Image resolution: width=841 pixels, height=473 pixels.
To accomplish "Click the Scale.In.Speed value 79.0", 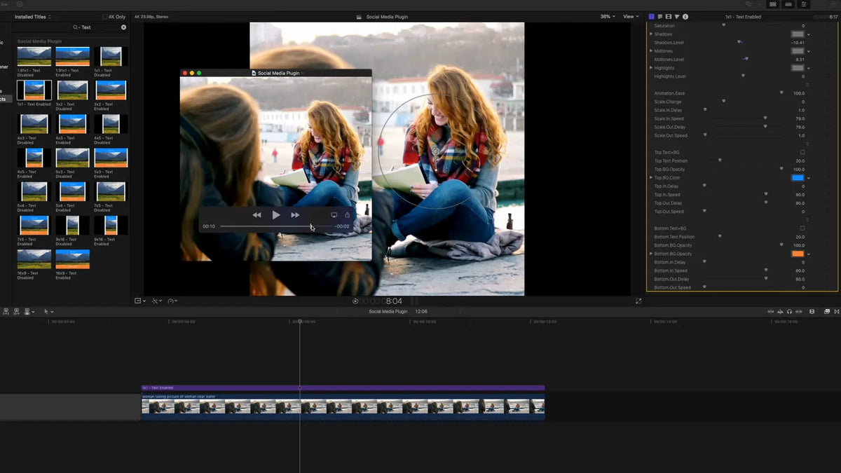I will (x=799, y=118).
